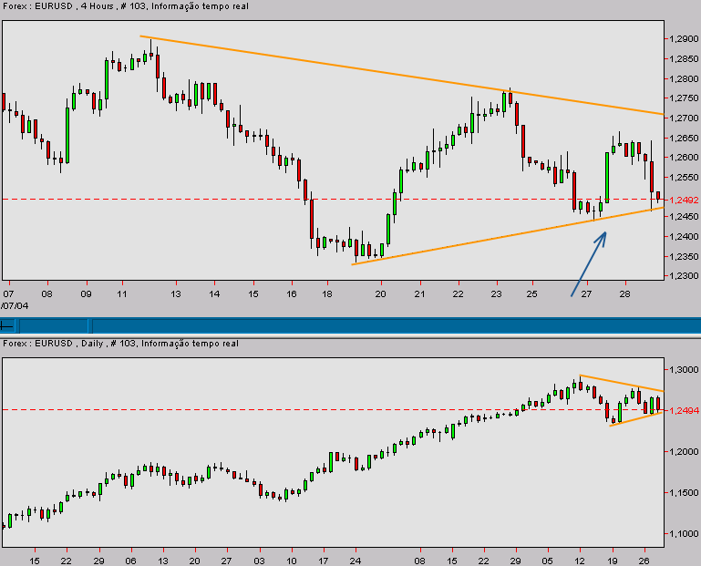Click the 1,2600 price axis label

pos(684,158)
